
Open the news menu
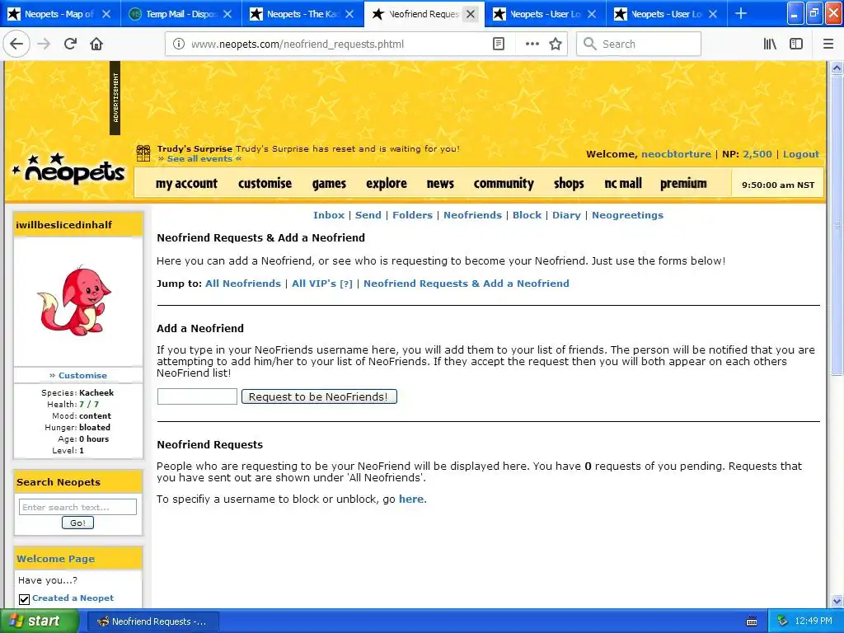(x=440, y=184)
